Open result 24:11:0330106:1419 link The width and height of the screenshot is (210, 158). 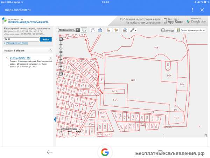point(20,58)
